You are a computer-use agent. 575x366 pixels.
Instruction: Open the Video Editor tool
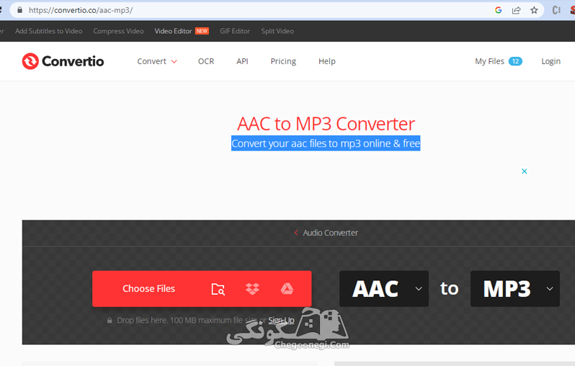173,31
